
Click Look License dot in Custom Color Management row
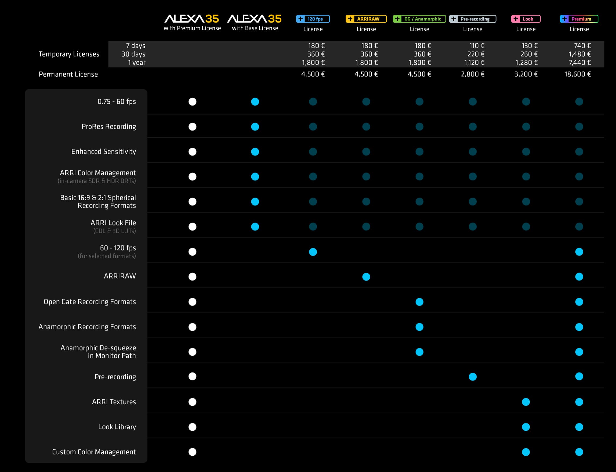click(x=526, y=452)
